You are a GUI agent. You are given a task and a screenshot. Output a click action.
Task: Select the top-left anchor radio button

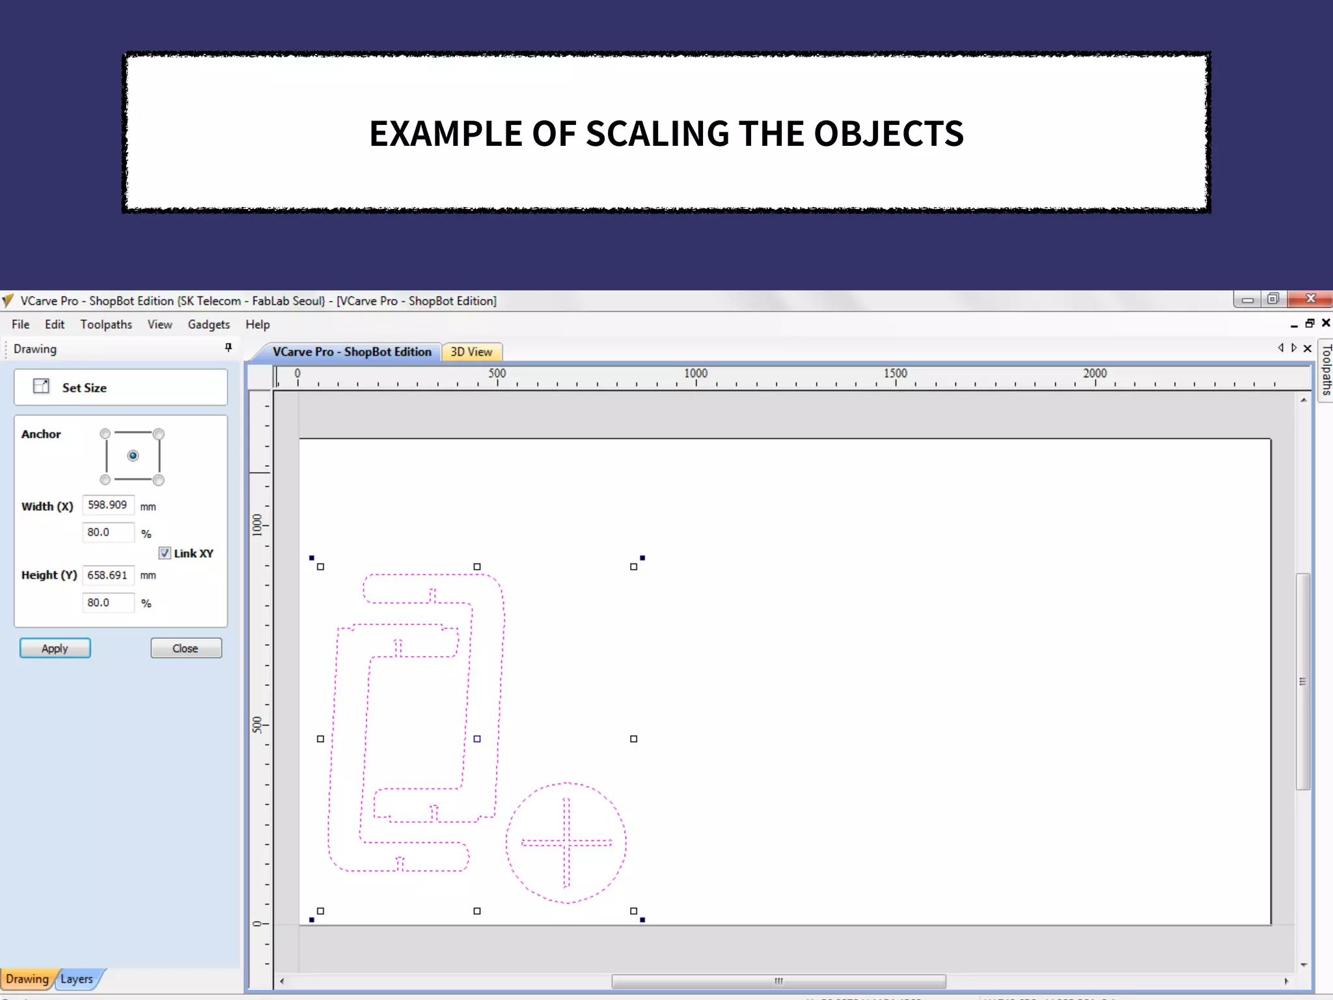point(105,434)
